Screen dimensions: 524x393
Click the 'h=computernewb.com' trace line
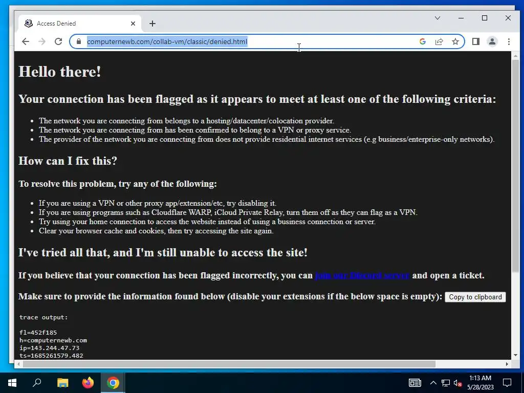53,340
